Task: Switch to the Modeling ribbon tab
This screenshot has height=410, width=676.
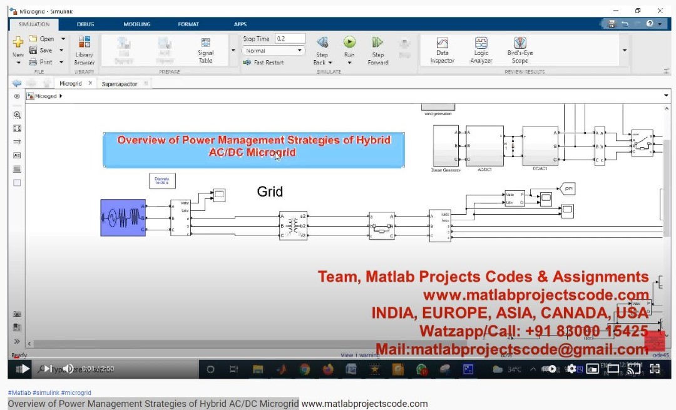Action: pyautogui.click(x=137, y=24)
